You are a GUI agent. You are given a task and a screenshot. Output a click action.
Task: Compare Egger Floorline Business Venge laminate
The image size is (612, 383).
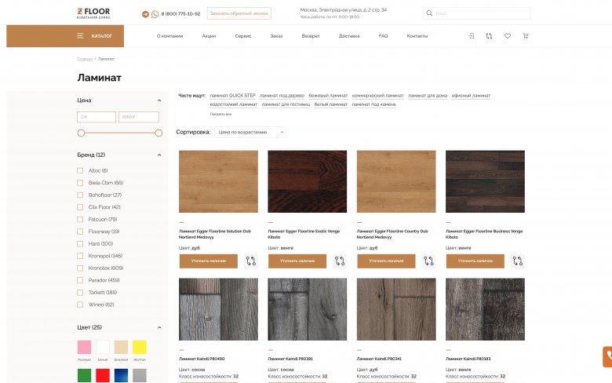pyautogui.click(x=518, y=261)
